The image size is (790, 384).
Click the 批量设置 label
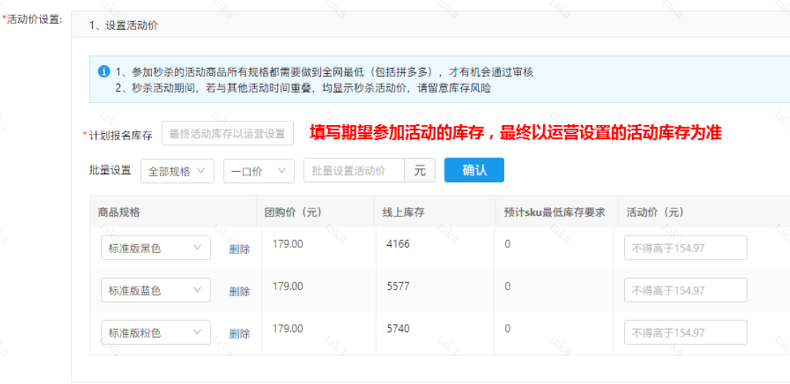[110, 170]
